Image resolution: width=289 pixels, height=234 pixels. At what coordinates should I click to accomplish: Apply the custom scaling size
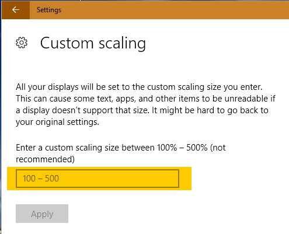tap(42, 214)
